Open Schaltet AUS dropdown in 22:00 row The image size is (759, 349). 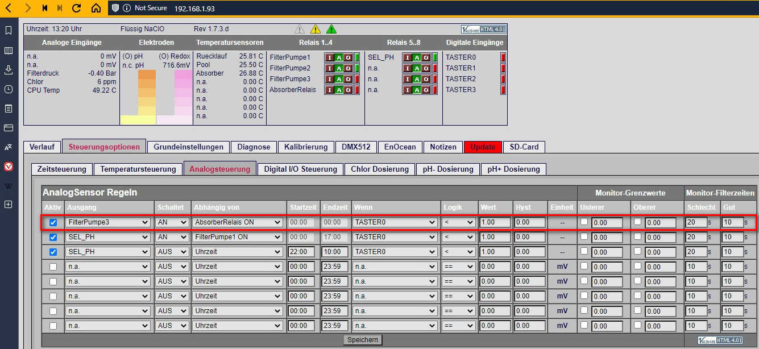tap(172, 252)
